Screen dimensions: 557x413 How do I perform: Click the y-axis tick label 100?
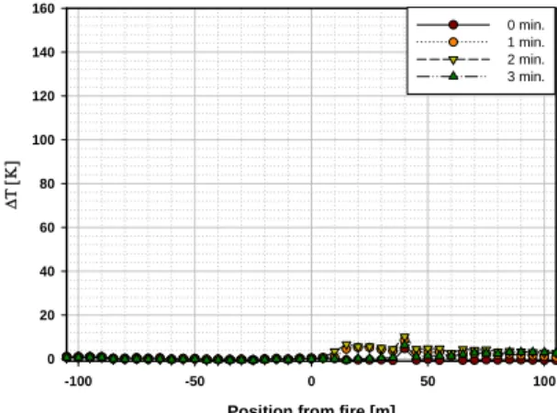coord(43,140)
